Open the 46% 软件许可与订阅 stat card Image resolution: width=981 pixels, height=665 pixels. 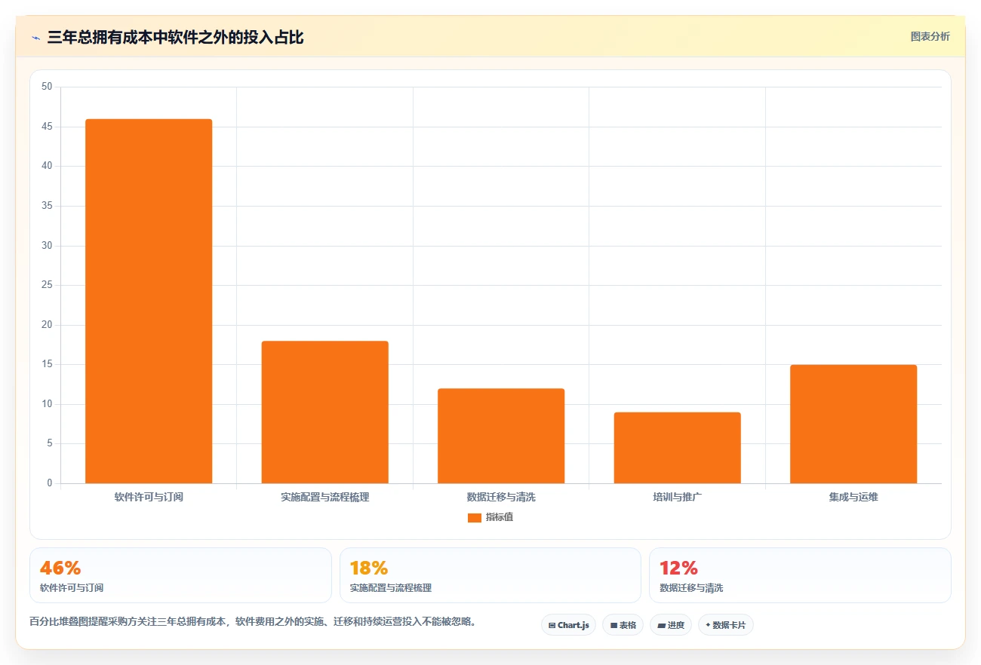click(x=180, y=575)
